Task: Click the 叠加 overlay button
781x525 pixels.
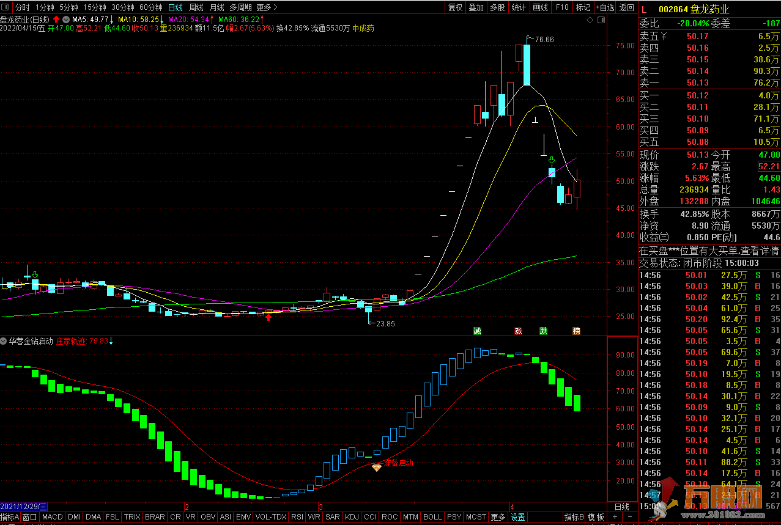Action: coord(476,7)
